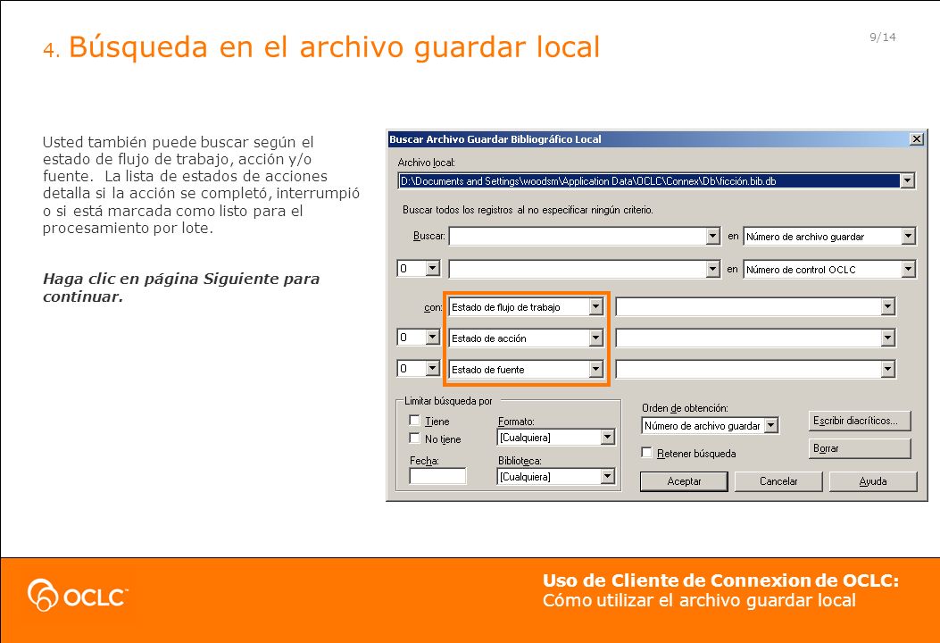Open the Orden de obtención dropdown
This screenshot has height=643, width=940.
(771, 425)
